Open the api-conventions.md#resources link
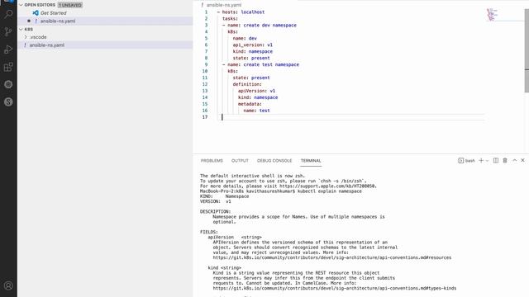The image size is (529, 297). [x=332, y=257]
